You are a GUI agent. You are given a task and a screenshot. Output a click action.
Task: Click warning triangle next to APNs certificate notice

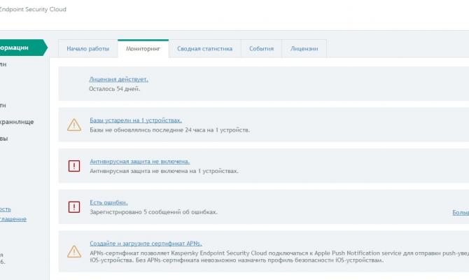click(73, 251)
